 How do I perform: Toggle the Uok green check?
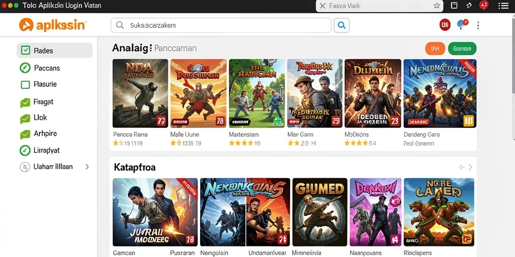[25, 118]
